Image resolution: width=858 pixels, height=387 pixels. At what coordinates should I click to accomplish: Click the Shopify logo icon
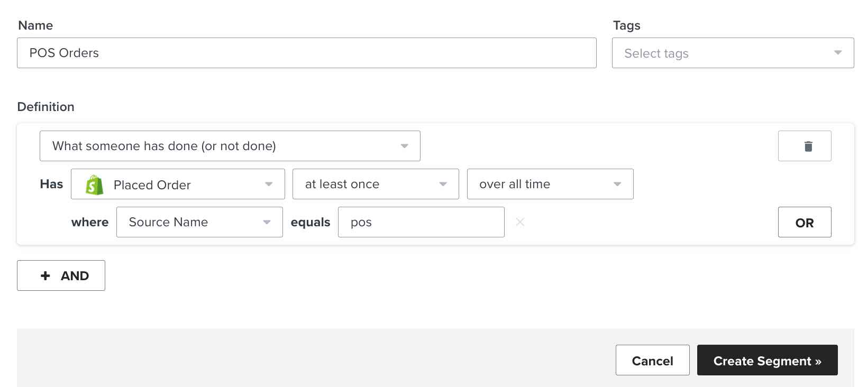(93, 184)
